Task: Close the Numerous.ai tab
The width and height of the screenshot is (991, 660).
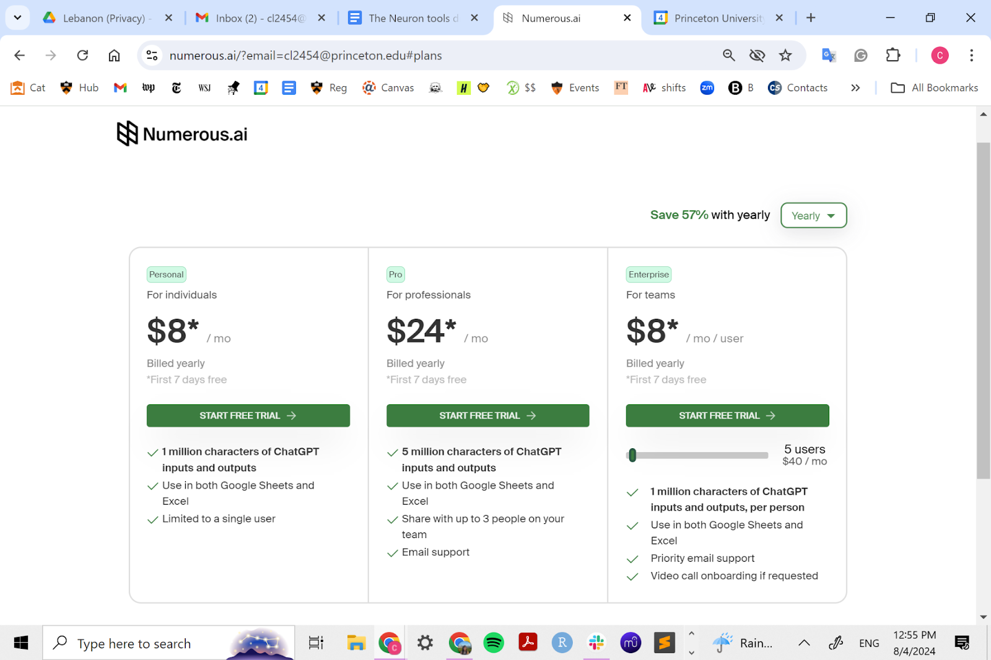Action: click(627, 18)
